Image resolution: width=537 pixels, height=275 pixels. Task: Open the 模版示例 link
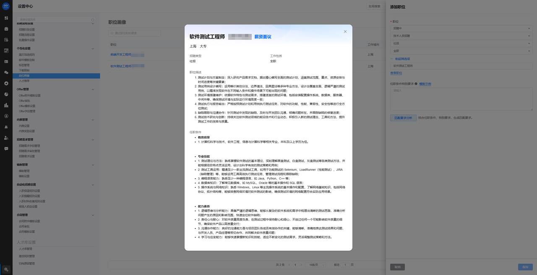tap(425, 84)
